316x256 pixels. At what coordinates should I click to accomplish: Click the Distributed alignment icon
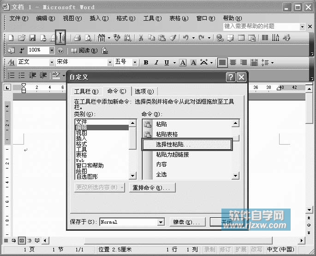pyautogui.click(x=254, y=63)
